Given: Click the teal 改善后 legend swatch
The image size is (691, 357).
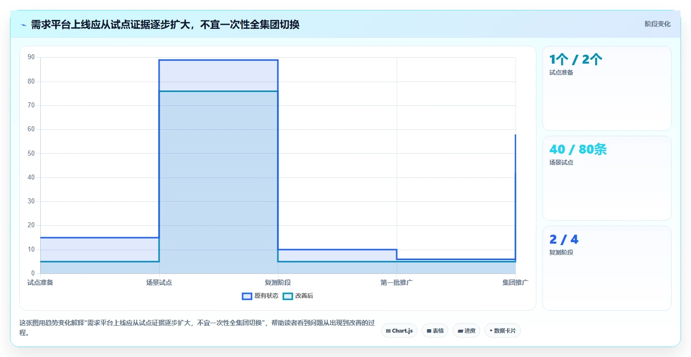Looking at the screenshot, I should [x=288, y=296].
